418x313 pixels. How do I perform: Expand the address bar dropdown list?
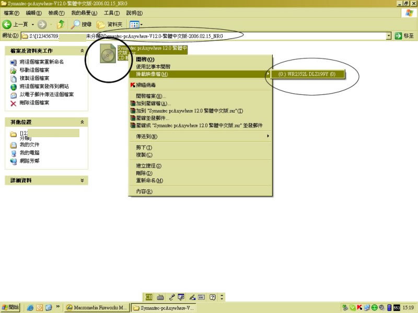[389, 36]
